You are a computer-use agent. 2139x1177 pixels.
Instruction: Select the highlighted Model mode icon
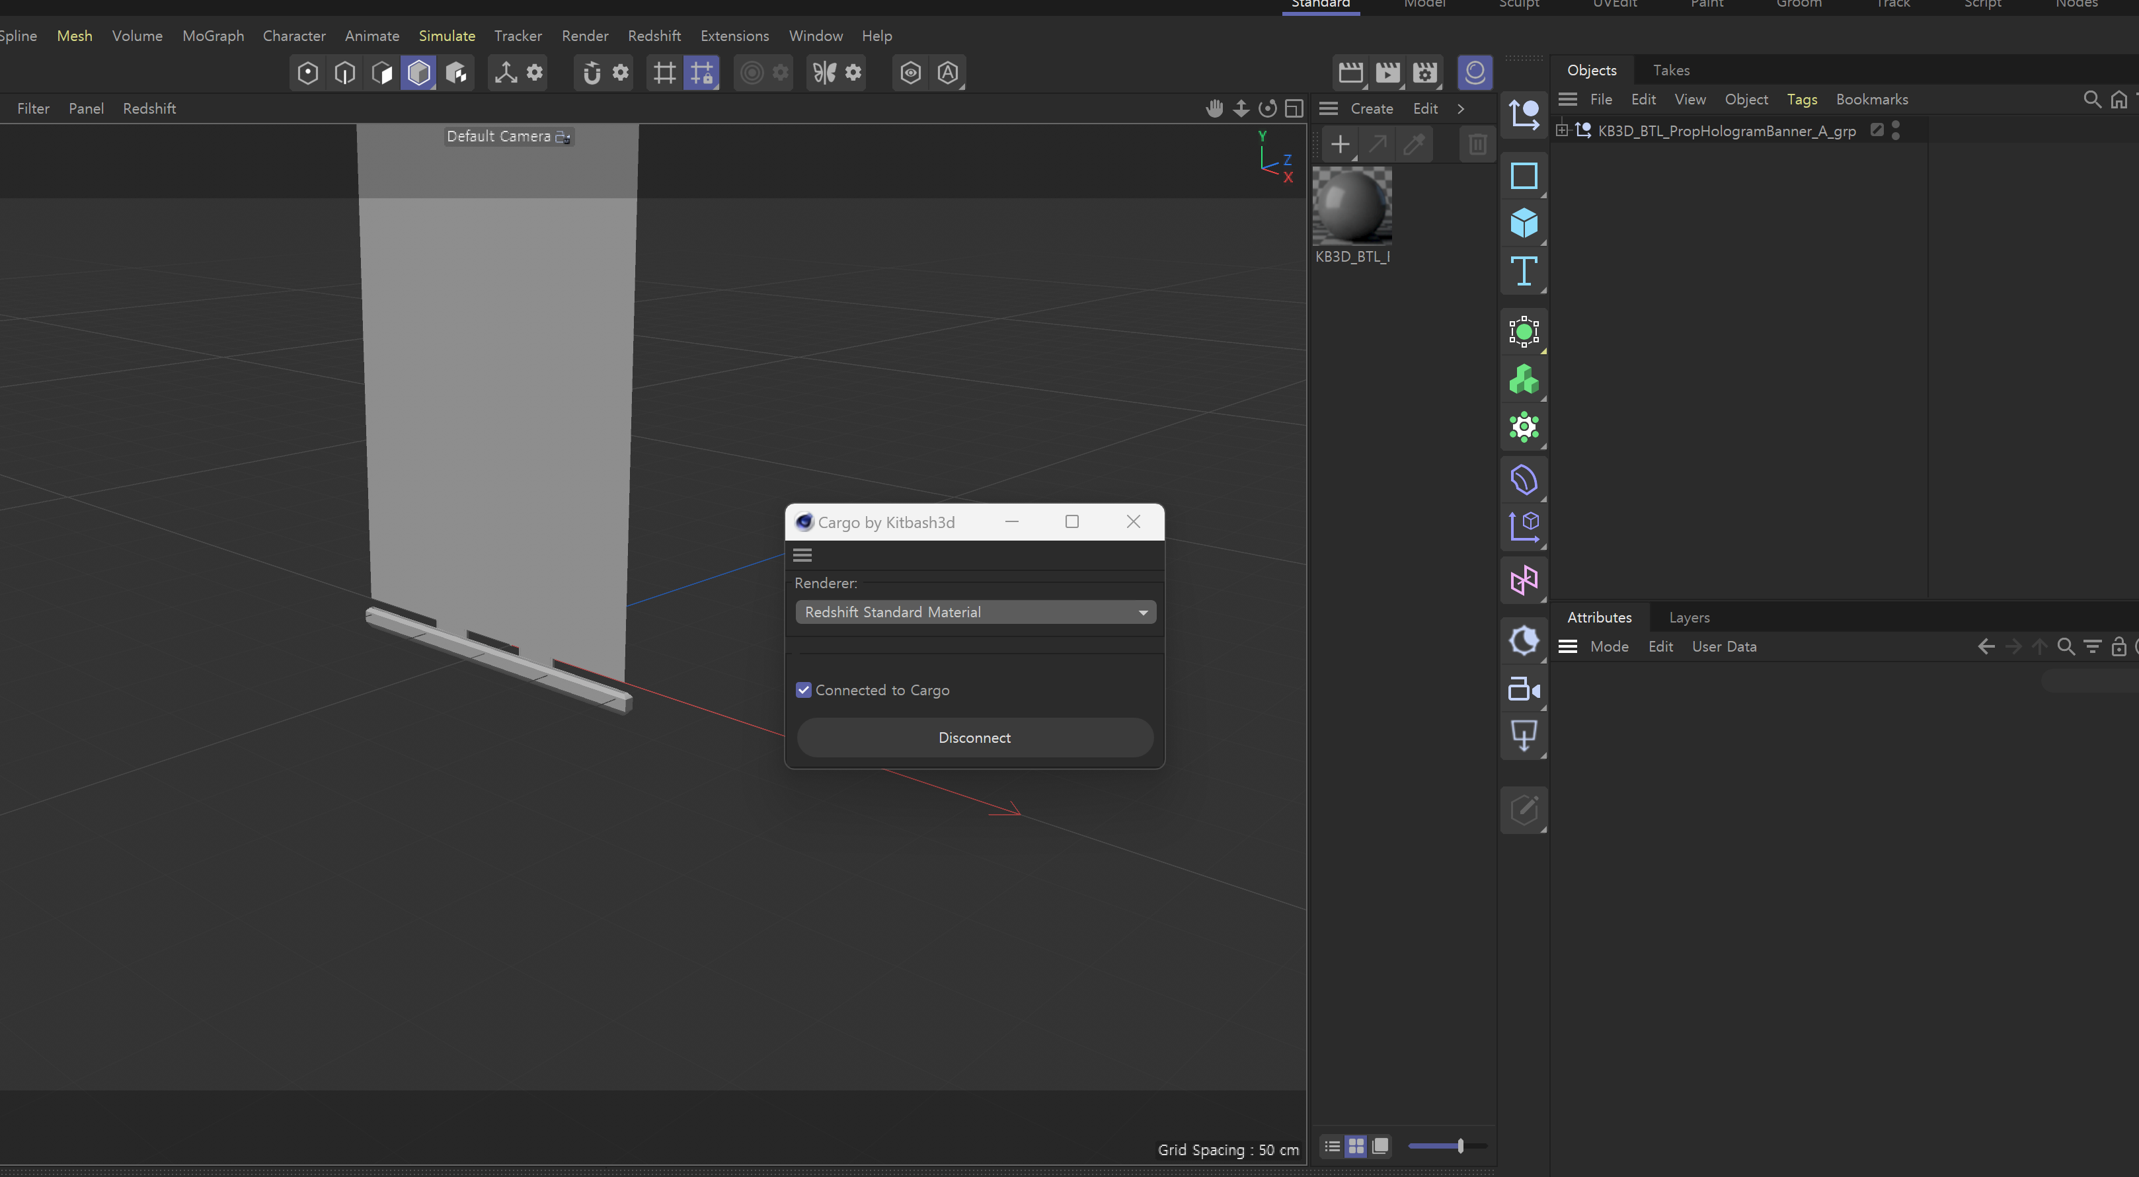[418, 73]
